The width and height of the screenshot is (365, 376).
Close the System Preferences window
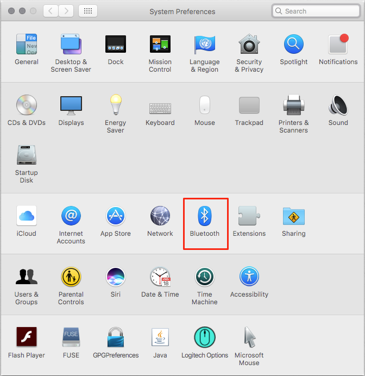(x=11, y=11)
